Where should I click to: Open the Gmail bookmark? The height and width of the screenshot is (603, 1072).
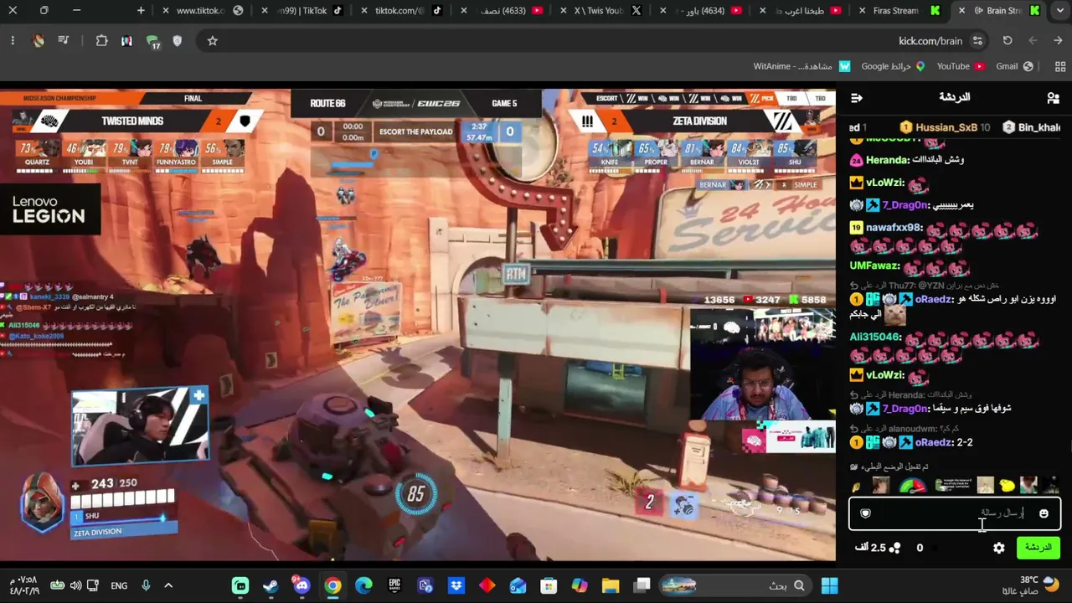pos(1014,66)
